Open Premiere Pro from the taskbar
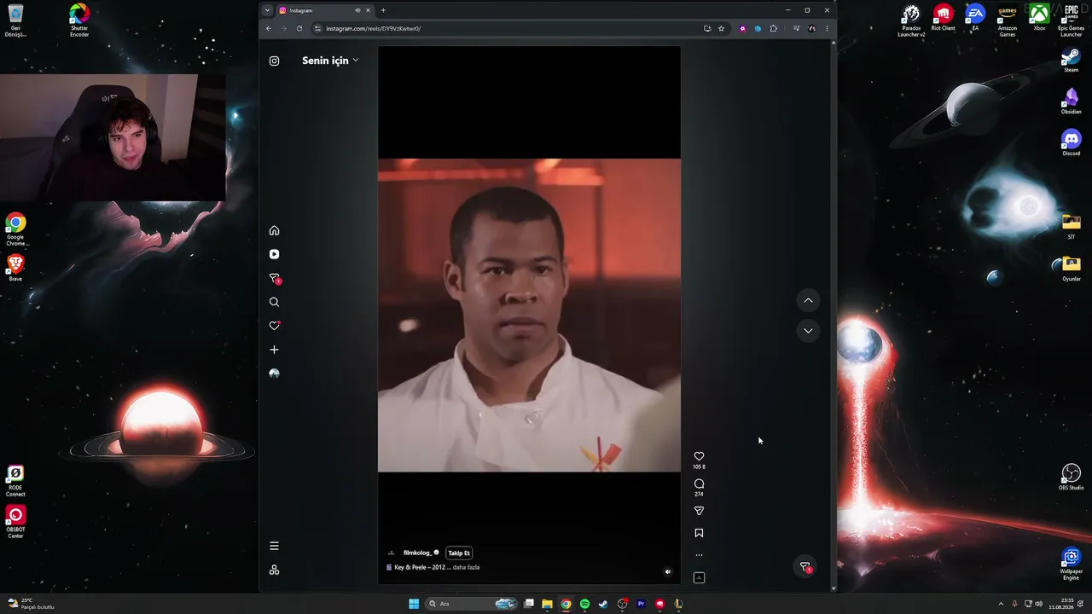The width and height of the screenshot is (1092, 614). point(641,604)
